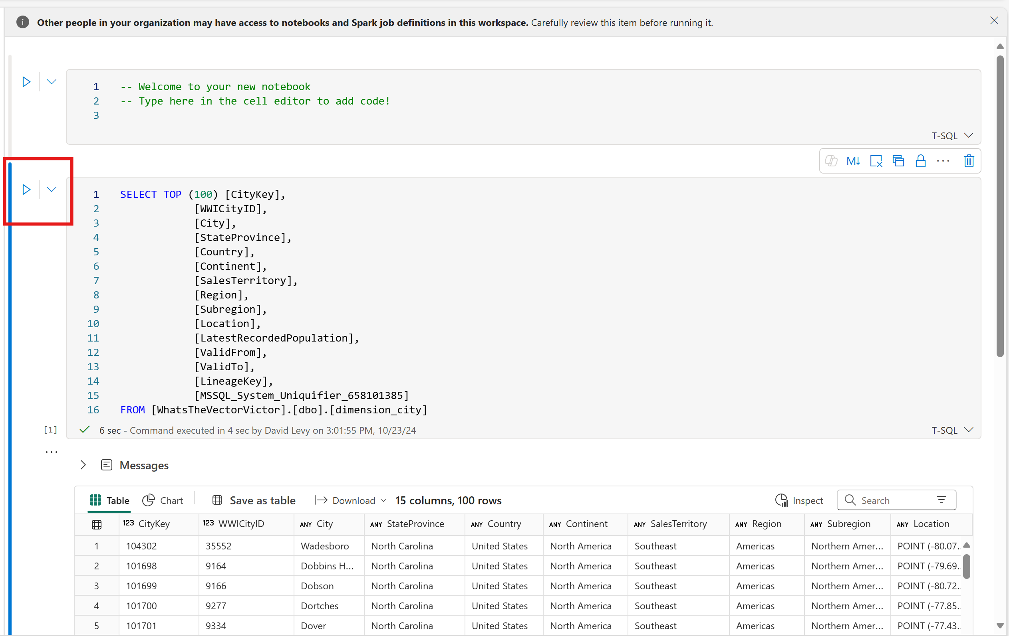Click the markdown toggle icon in toolbar
This screenshot has width=1009, height=636.
(x=852, y=160)
